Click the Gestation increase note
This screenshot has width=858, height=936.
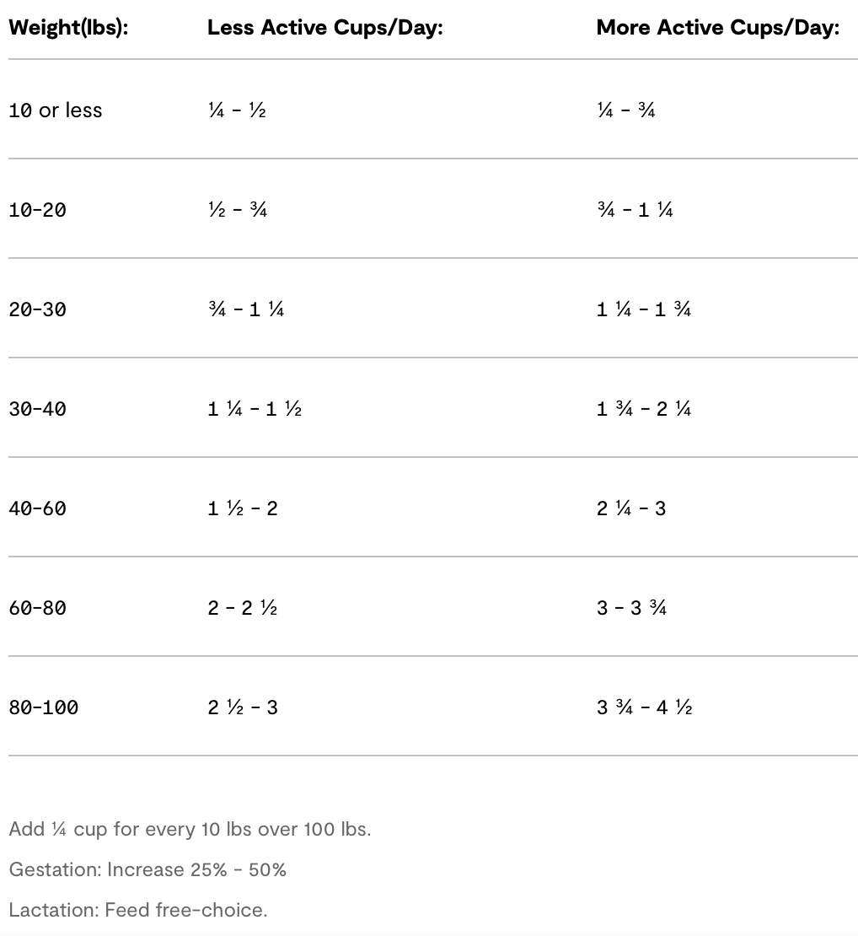click(x=147, y=869)
